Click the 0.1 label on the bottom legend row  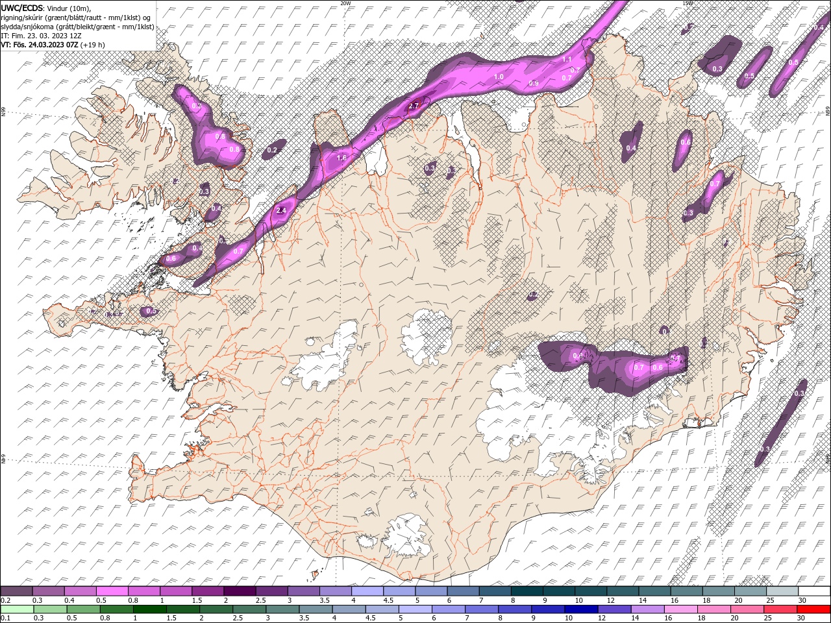tap(5, 618)
